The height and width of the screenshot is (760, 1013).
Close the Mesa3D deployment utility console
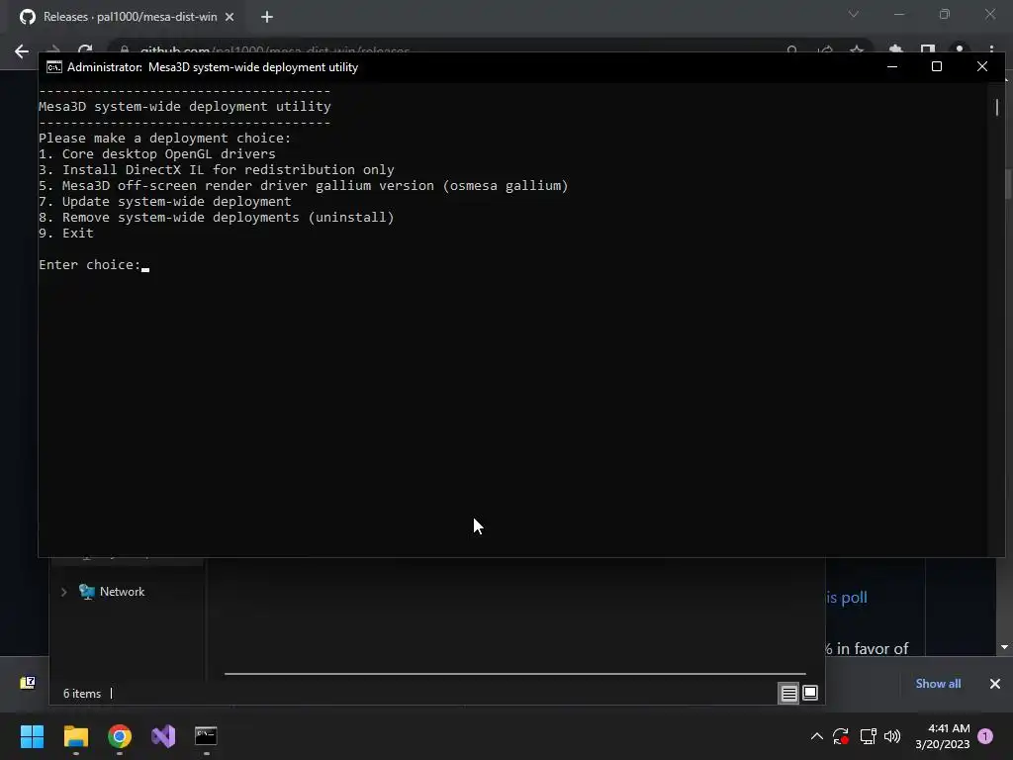click(982, 66)
